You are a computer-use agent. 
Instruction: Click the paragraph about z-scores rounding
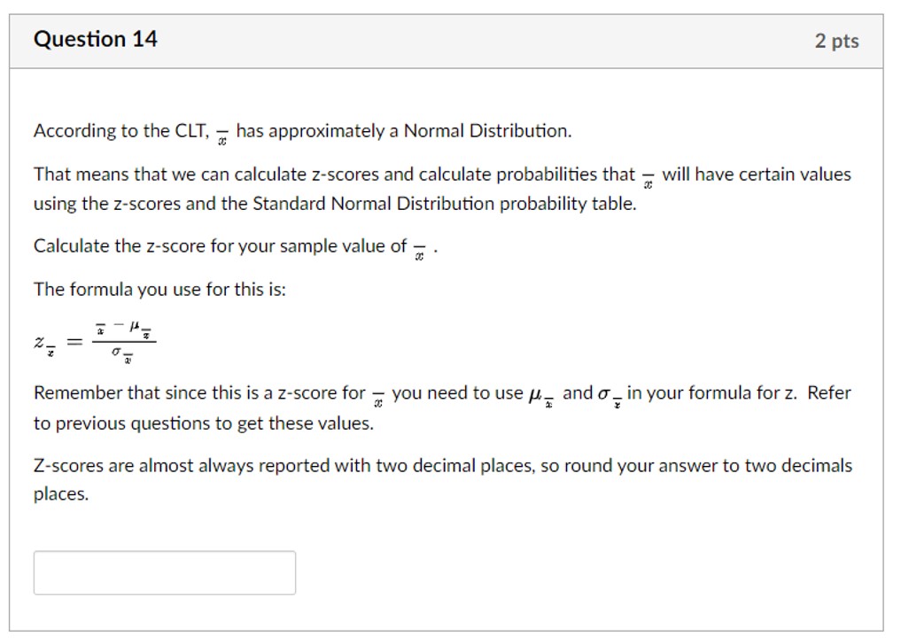click(443, 478)
